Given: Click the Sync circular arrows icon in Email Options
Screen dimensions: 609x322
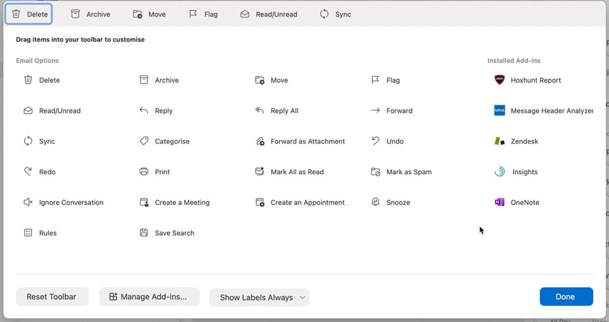Looking at the screenshot, I should point(28,141).
